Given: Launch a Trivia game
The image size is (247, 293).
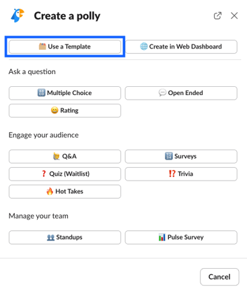Looking at the screenshot, I should pyautogui.click(x=181, y=174).
